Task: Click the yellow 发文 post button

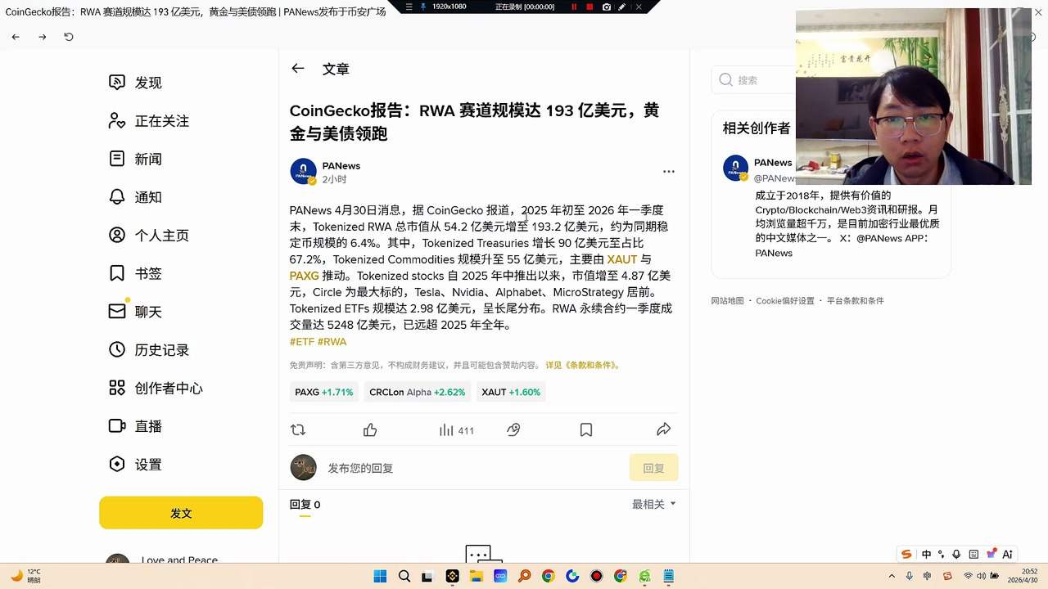Action: 181,513
